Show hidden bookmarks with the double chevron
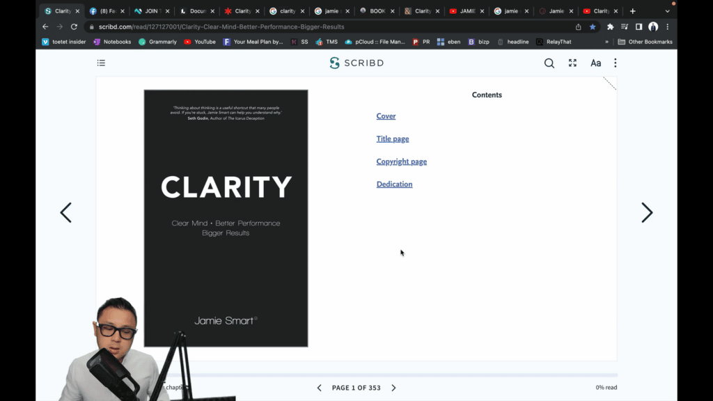Screen dimensions: 713x401 pyautogui.click(x=606, y=42)
